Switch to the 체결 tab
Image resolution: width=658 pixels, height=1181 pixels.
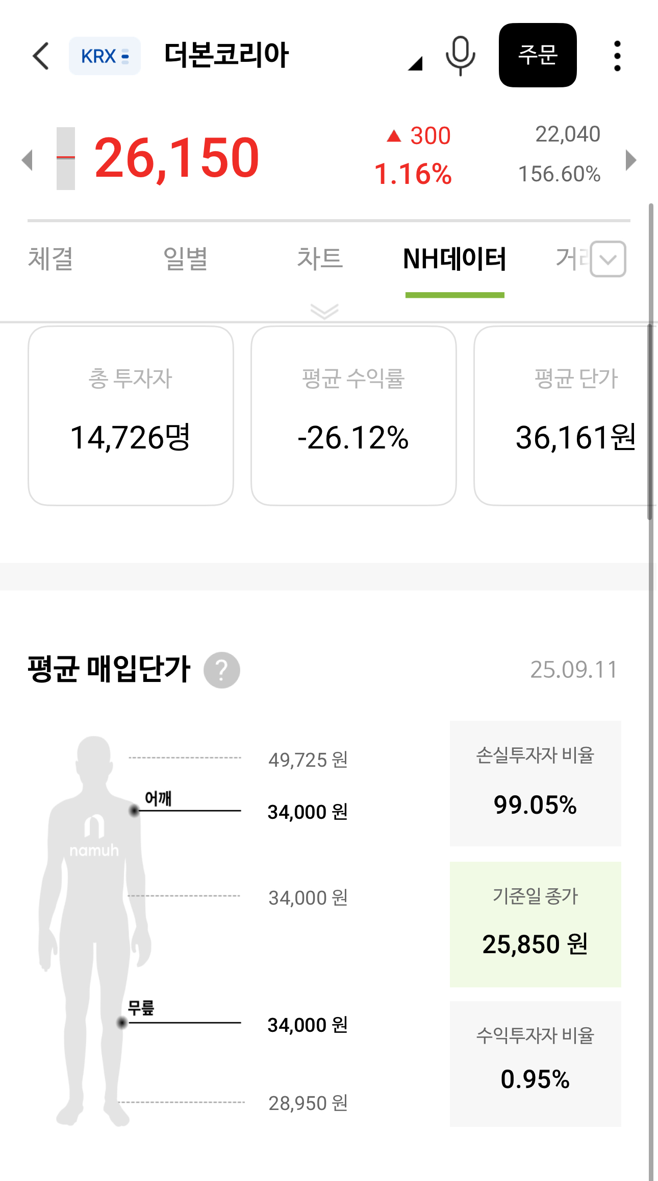point(50,258)
